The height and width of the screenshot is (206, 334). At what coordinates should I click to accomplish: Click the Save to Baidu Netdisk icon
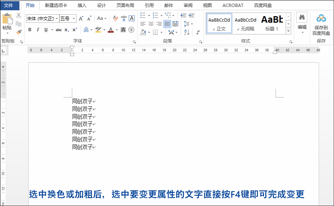[321, 24]
